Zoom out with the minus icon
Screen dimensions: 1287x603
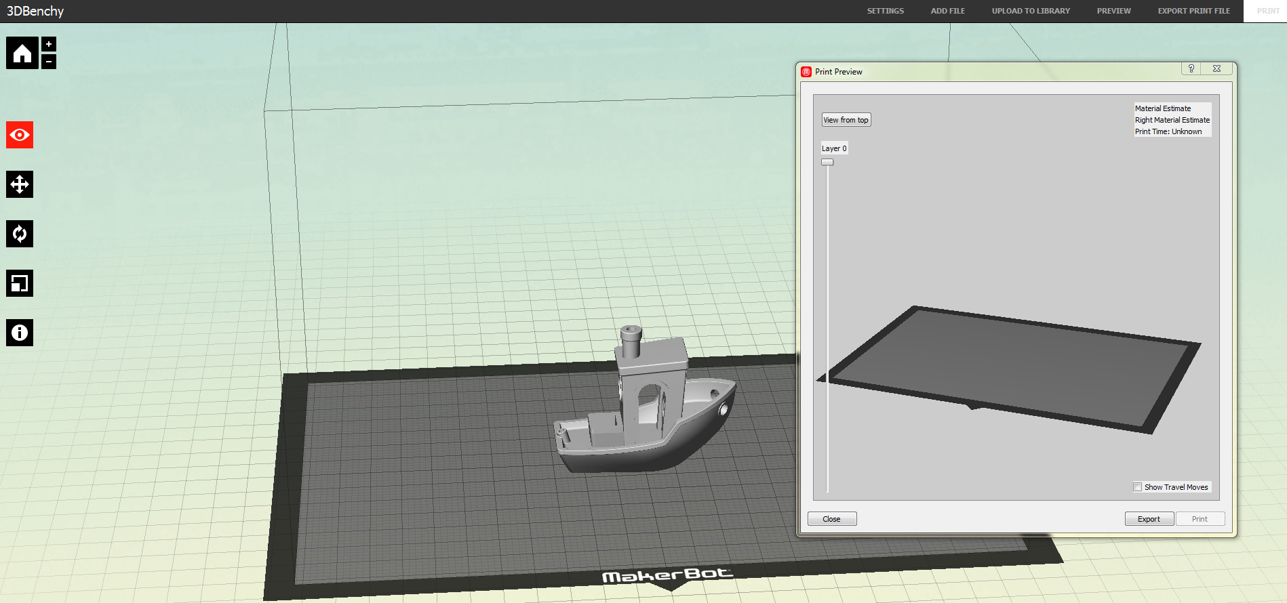(x=49, y=62)
